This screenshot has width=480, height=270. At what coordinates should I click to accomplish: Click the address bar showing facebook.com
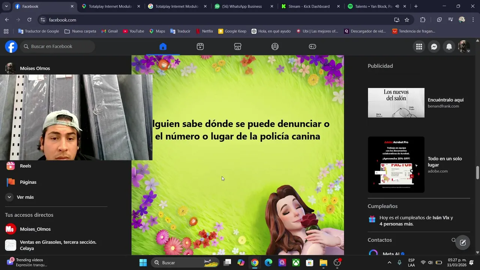coord(217,20)
